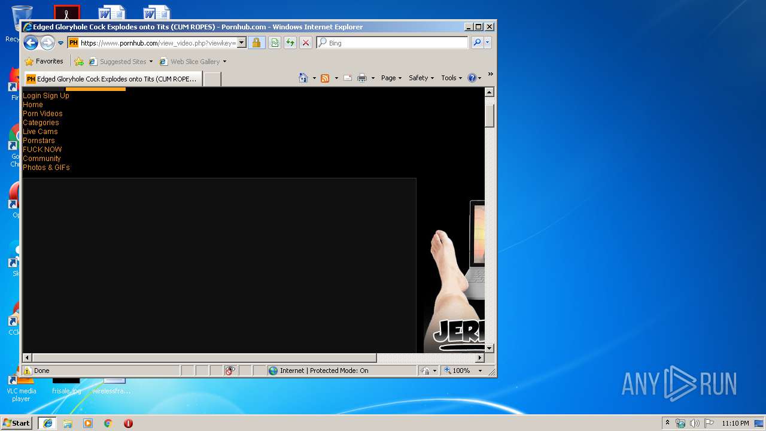Expand the Feeds icon dropdown arrow
This screenshot has width=766, height=431.
tap(336, 78)
